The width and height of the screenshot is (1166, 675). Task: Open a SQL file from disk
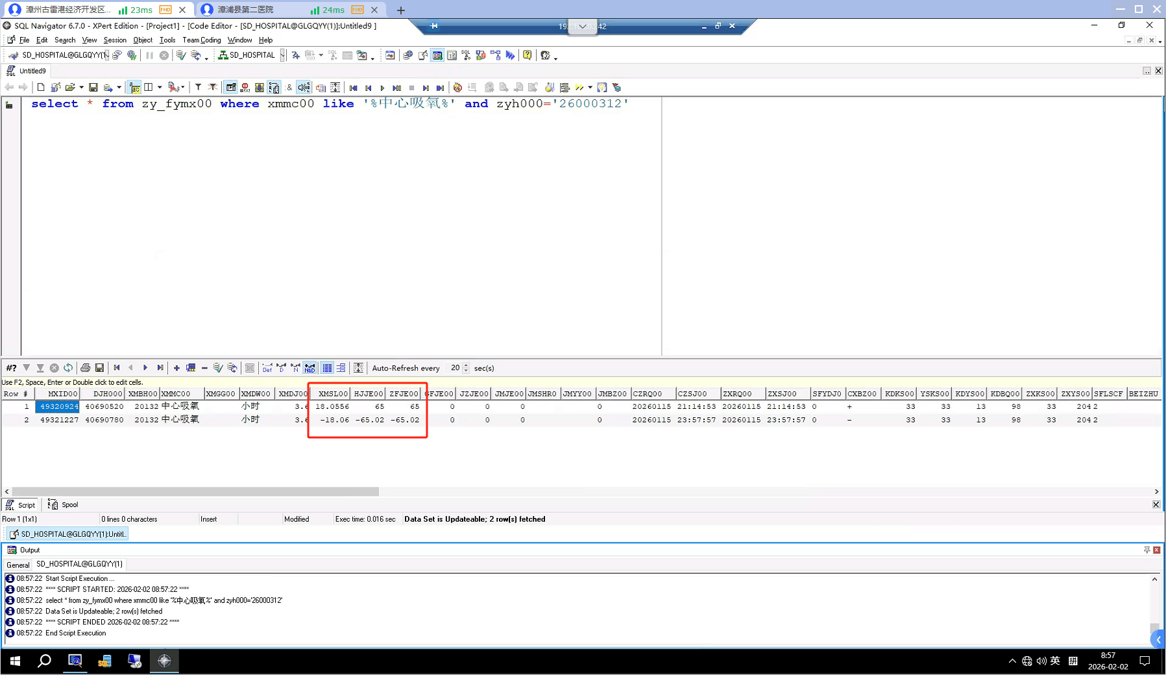click(70, 88)
